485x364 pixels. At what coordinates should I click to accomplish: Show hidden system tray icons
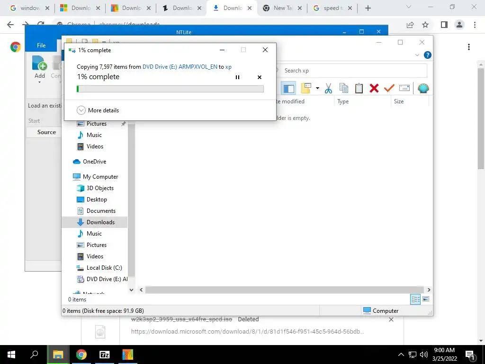tap(401, 355)
